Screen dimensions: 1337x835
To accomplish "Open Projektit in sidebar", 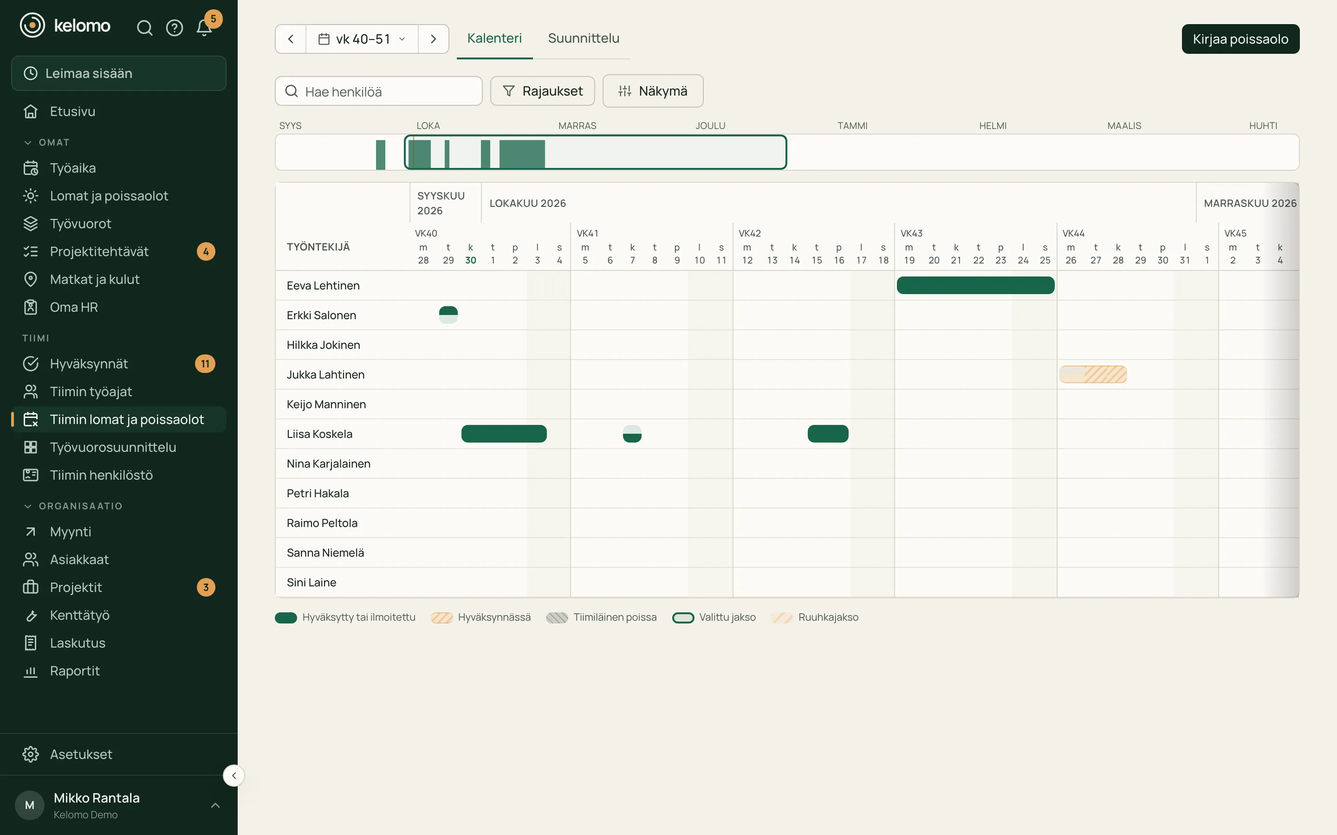I will (119, 588).
